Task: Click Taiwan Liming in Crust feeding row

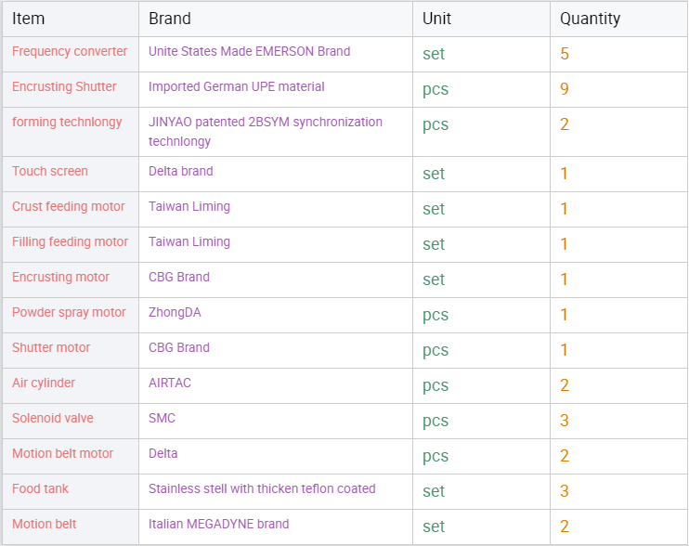Action: [189, 206]
